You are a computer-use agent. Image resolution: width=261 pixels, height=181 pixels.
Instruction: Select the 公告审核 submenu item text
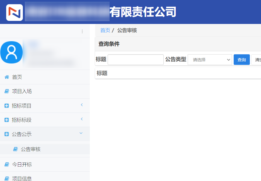(31, 149)
